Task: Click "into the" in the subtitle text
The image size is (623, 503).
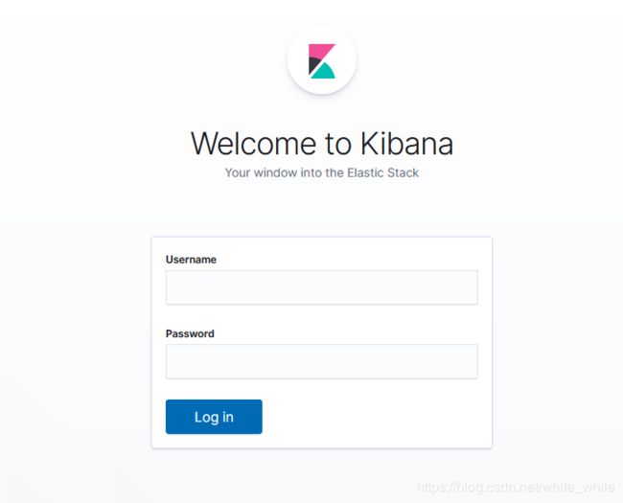Action: point(322,172)
